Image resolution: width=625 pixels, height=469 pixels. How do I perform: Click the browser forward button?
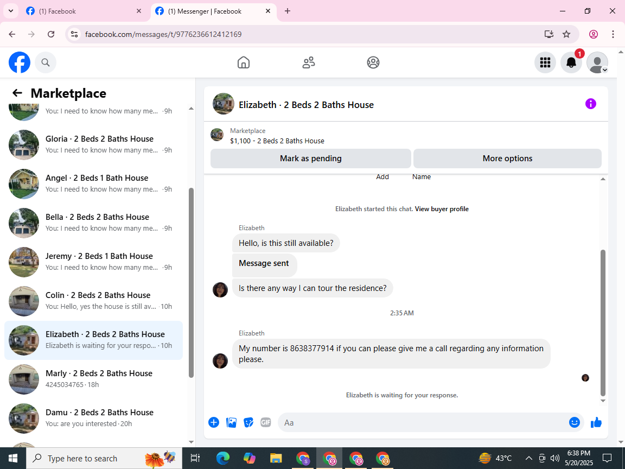pos(31,34)
